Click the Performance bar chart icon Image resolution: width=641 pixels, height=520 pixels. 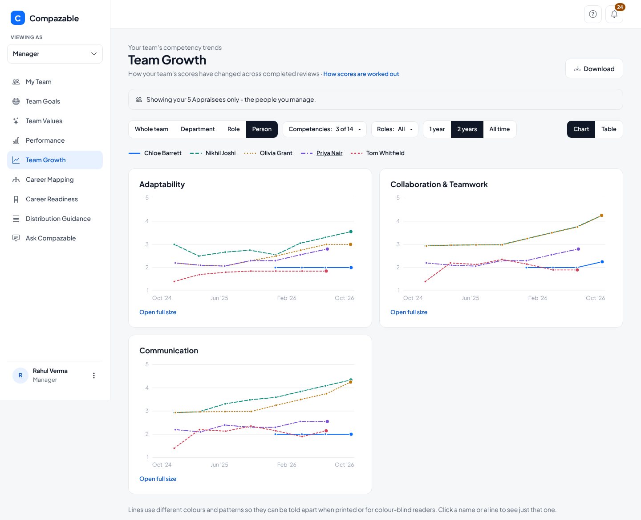pos(16,140)
